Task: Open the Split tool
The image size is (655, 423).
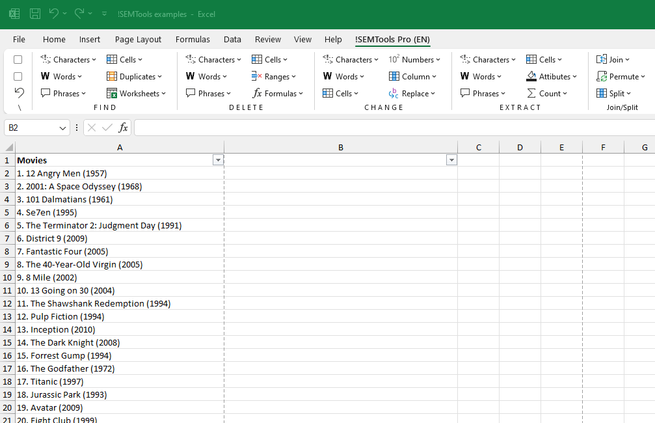Action: 614,93
